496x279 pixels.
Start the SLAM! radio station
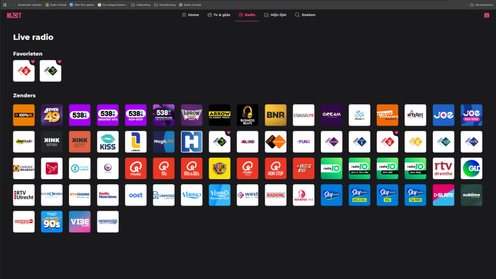[x=443, y=195]
